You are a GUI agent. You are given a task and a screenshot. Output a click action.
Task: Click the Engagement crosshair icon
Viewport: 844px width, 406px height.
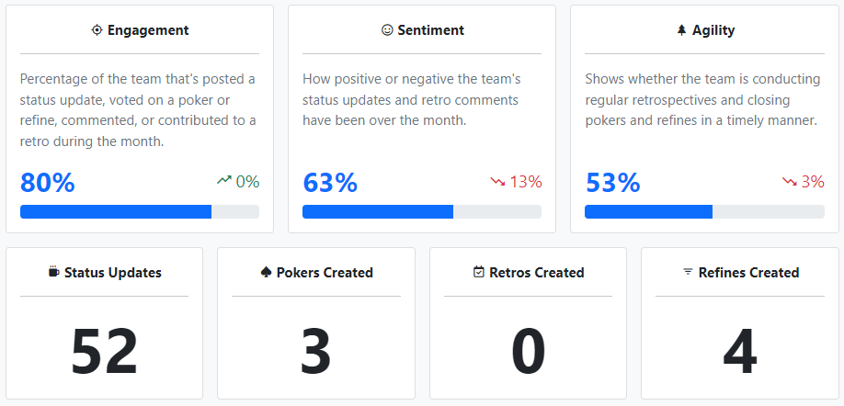[x=97, y=30]
